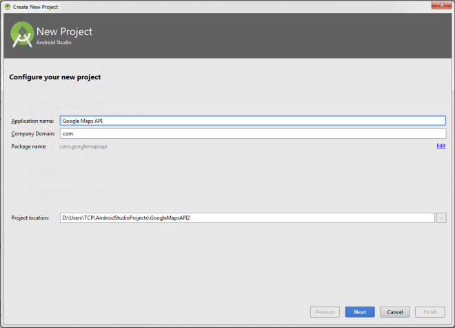Edit the package name via Edit link

coord(441,146)
